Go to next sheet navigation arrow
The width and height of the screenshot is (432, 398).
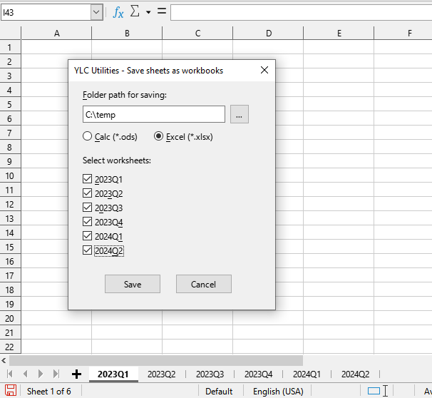pyautogui.click(x=41, y=374)
